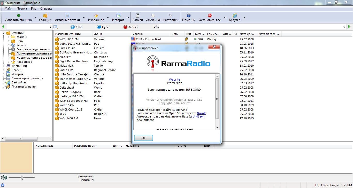Open the Вид menu
353x188 pixels.
pyautogui.click(x=34, y=9)
